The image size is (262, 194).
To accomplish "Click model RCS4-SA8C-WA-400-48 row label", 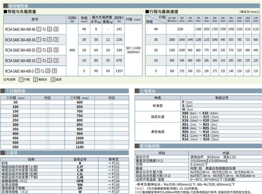I will [x=32, y=29].
